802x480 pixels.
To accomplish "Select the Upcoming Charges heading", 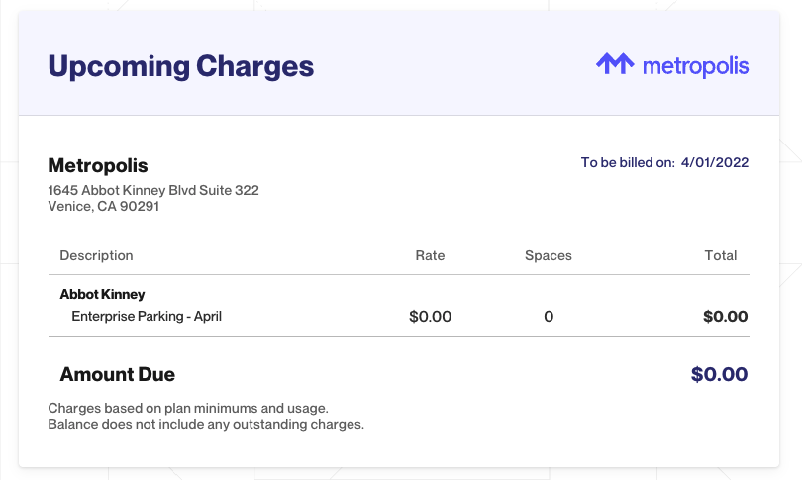I will [x=180, y=67].
